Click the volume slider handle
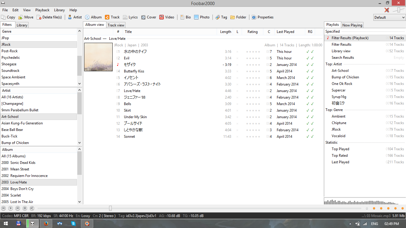This screenshot has height=228, width=406. point(398,10)
